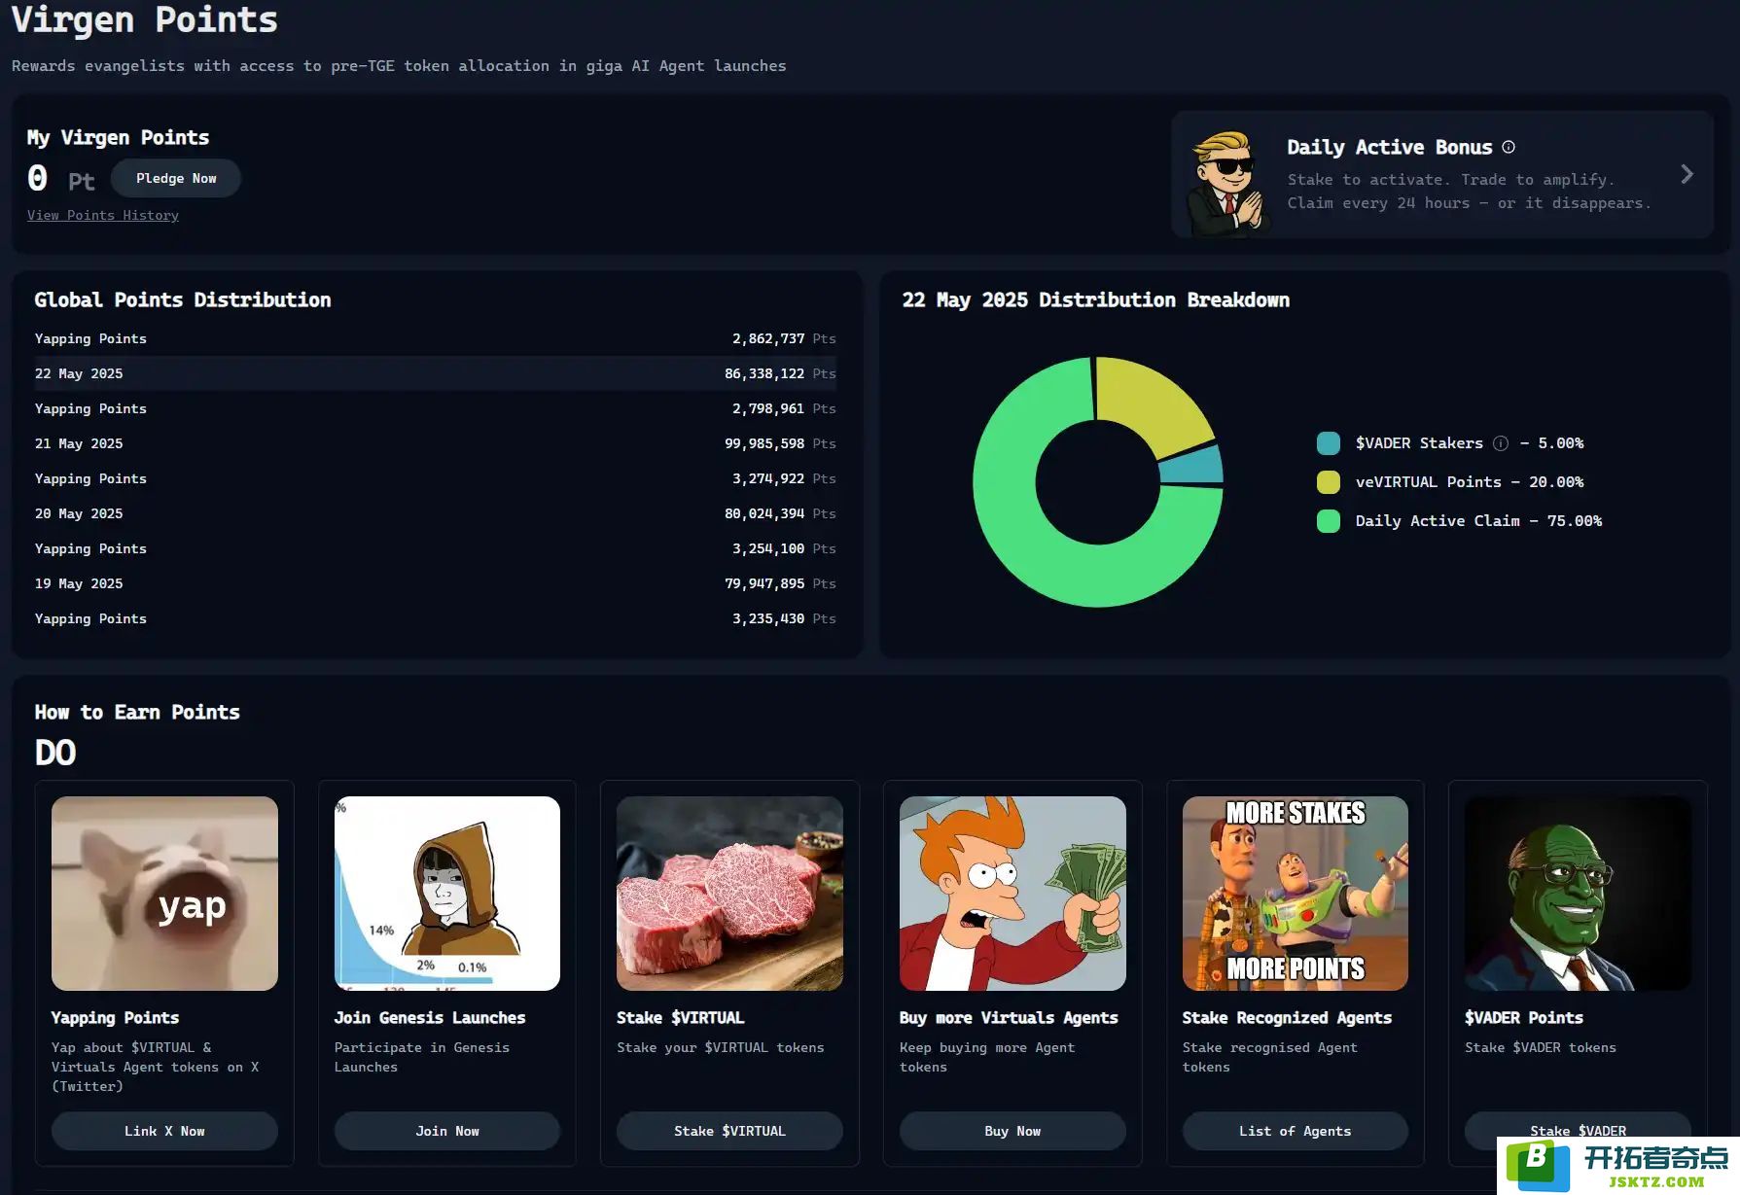
Task: Select the 22 May 2025 distribution row
Action: [435, 373]
